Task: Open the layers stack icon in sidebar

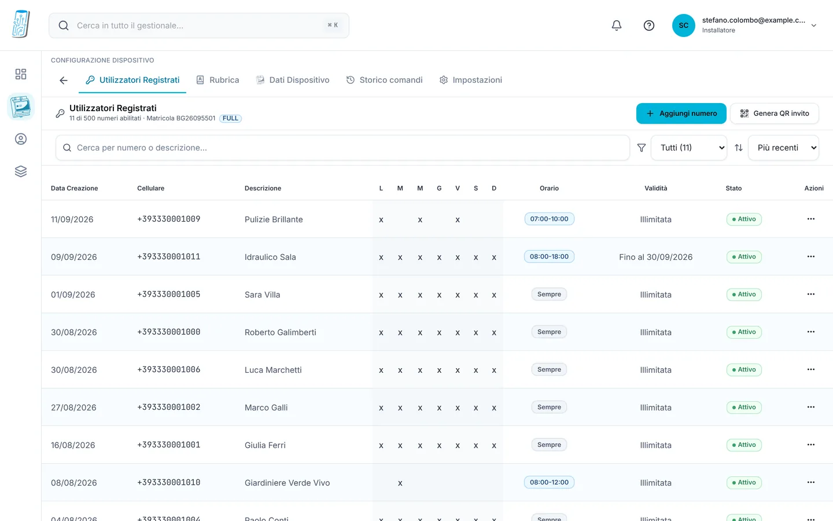Action: [x=21, y=171]
